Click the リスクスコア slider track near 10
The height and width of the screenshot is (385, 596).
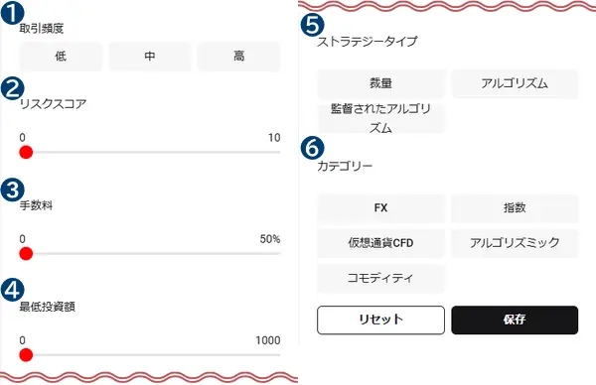(x=275, y=152)
